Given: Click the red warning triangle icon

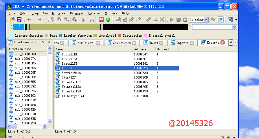Looking at the screenshot, I should coord(101,20).
